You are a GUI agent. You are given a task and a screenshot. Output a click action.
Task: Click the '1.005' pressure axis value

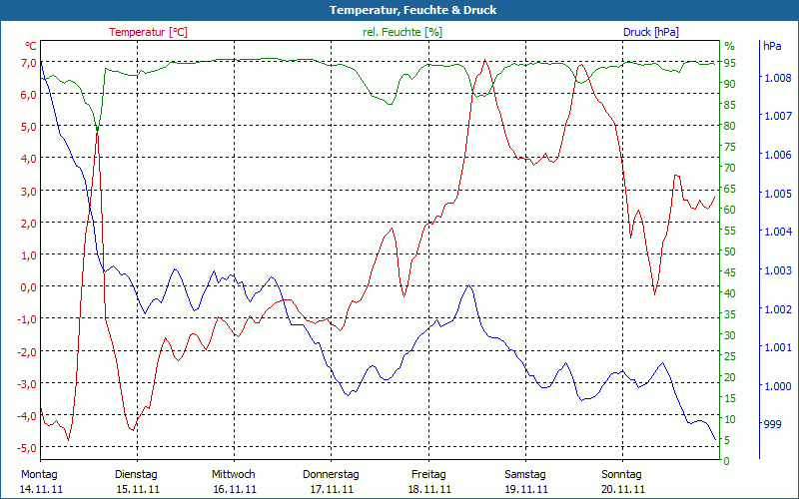[x=778, y=194]
